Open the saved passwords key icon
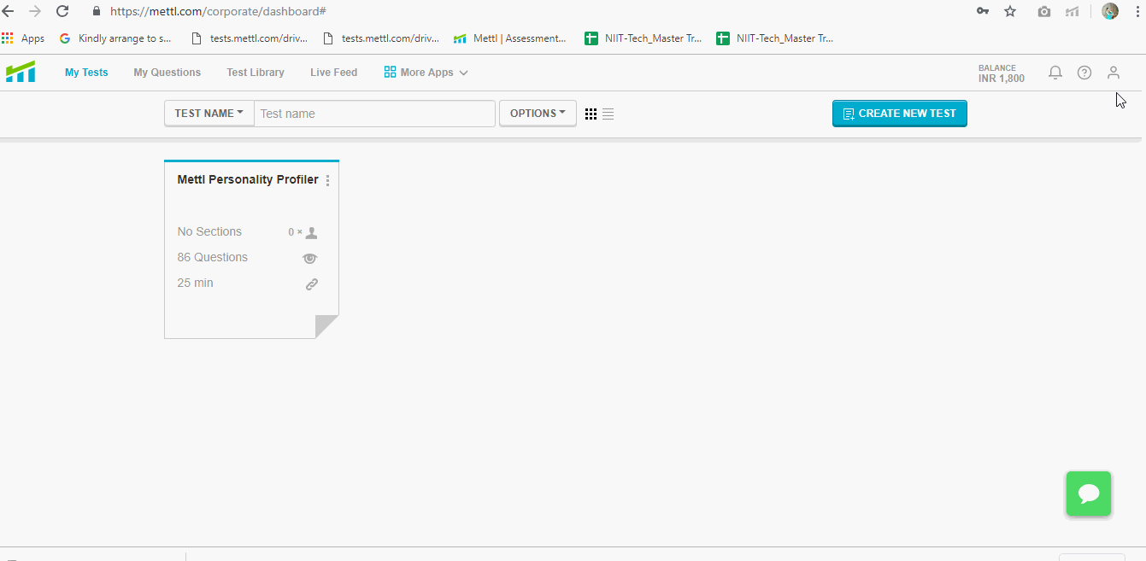This screenshot has height=561, width=1146. (x=983, y=11)
